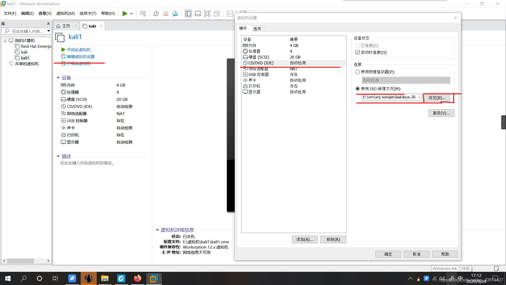The width and height of the screenshot is (506, 285).
Task: Click the 确定 button in settings dialog
Action: click(x=388, y=254)
